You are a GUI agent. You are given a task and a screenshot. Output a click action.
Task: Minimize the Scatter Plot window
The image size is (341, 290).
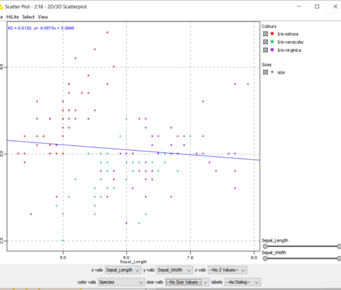(x=299, y=7)
